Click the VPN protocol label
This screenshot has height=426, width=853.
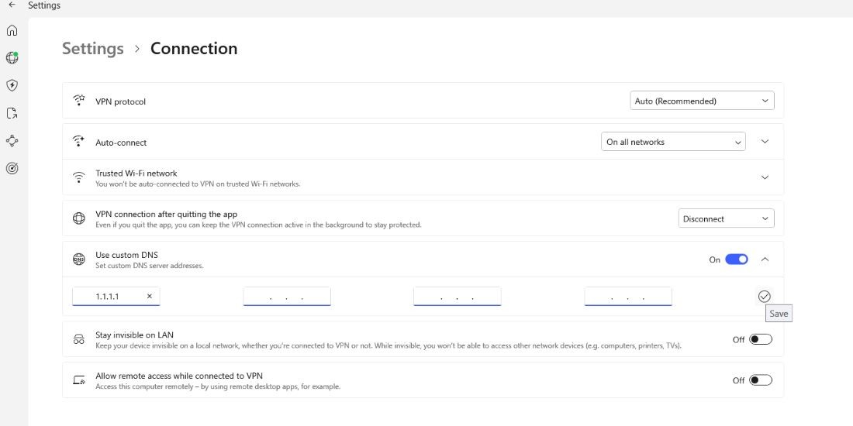point(121,101)
